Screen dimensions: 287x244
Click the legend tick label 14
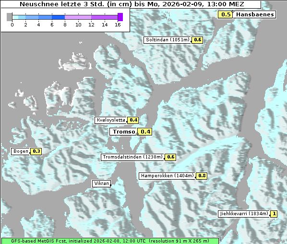point(105,24)
